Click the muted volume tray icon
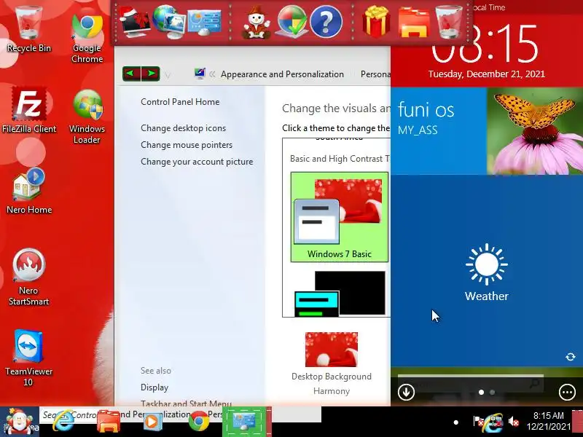This screenshot has height=437, width=583. [514, 422]
